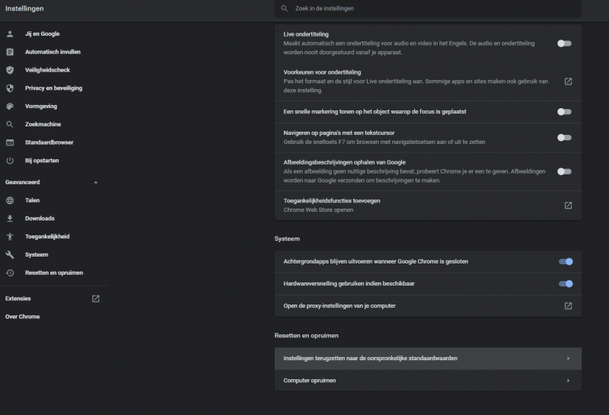Disable the Hardwareversnelling gebruiken toggle
Image resolution: width=609 pixels, height=415 pixels.
pos(565,284)
